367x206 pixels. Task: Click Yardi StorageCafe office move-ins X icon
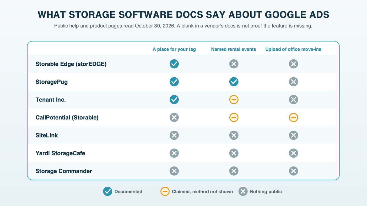pos(294,153)
